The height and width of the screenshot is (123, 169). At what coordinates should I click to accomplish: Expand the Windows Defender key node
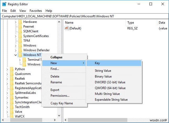pyautogui.click(x=16, y=50)
